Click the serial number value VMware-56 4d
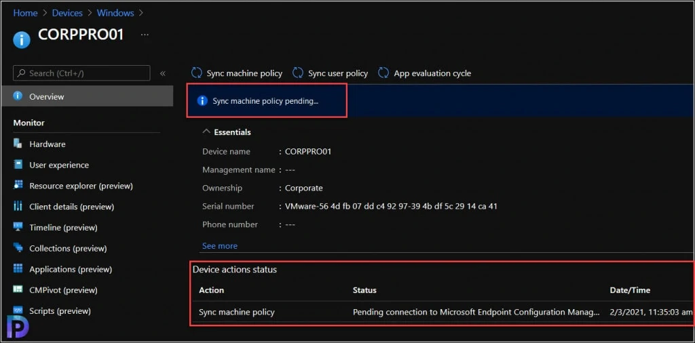 [391, 206]
